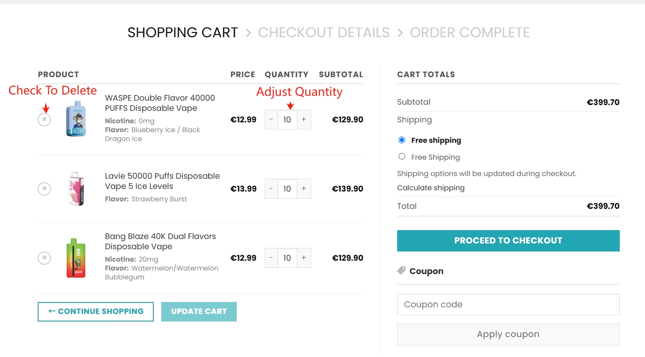Screen dimensions: 645x357
Task: Increase Lavie vape quantity with plus button
Action: [304, 189]
